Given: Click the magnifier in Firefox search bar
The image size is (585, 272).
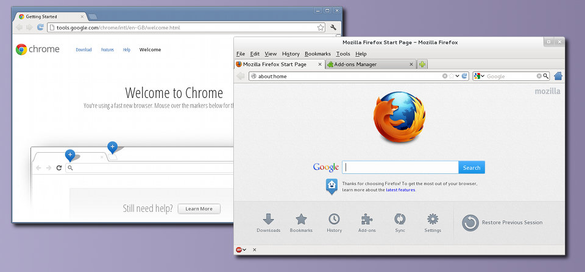Looking at the screenshot, I should 545,76.
